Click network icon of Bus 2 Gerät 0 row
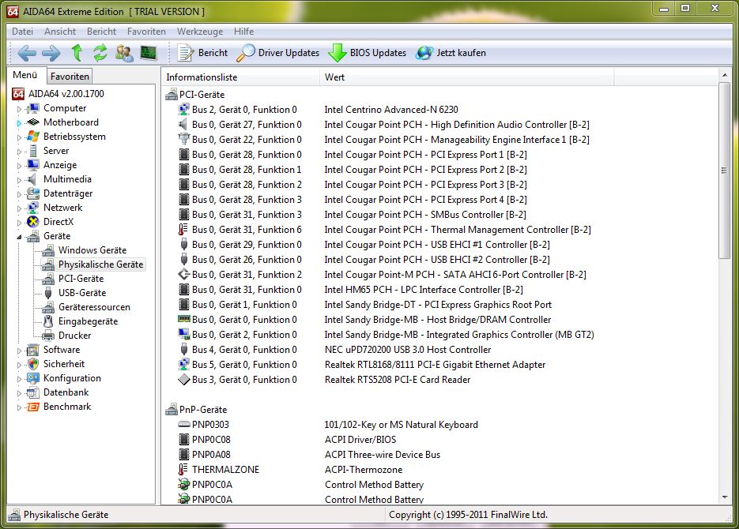This screenshot has width=739, height=529. (x=184, y=110)
